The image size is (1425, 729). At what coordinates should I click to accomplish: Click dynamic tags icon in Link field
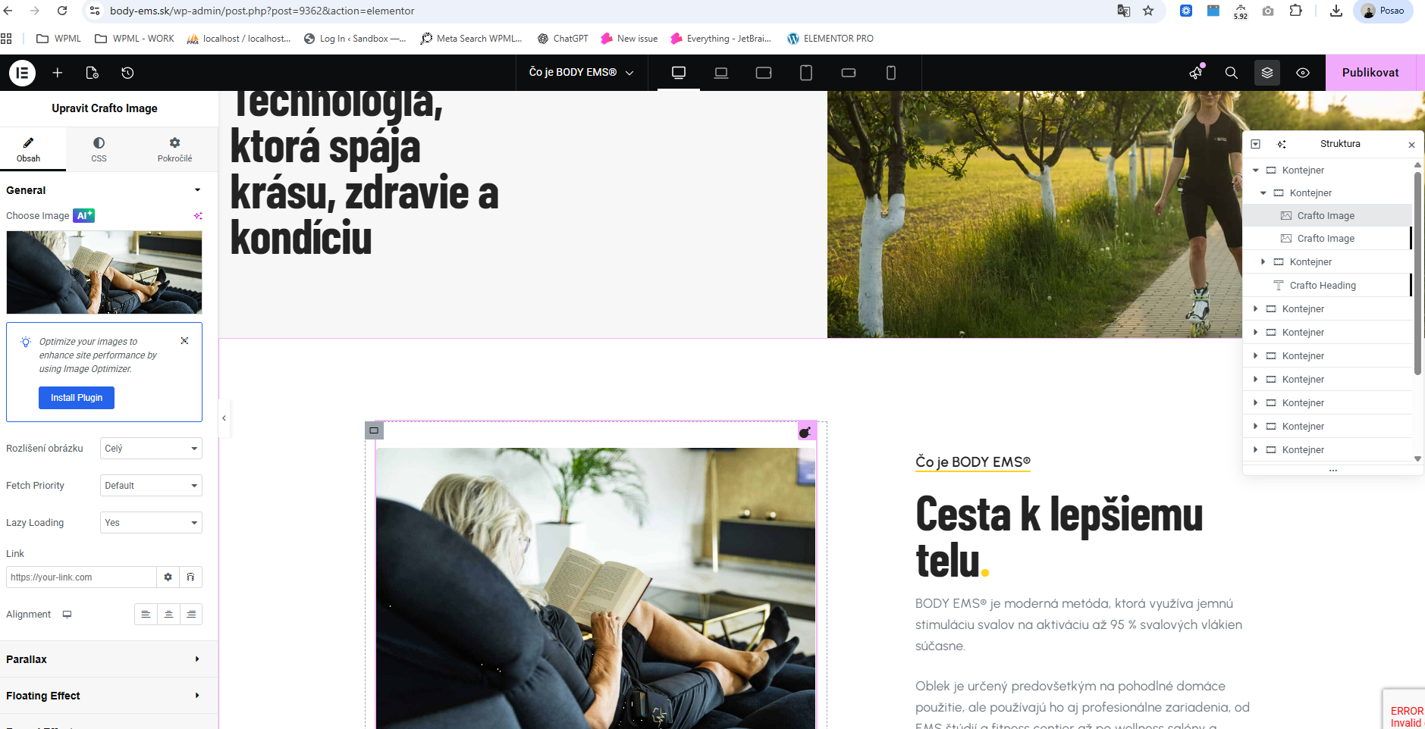[x=190, y=577]
